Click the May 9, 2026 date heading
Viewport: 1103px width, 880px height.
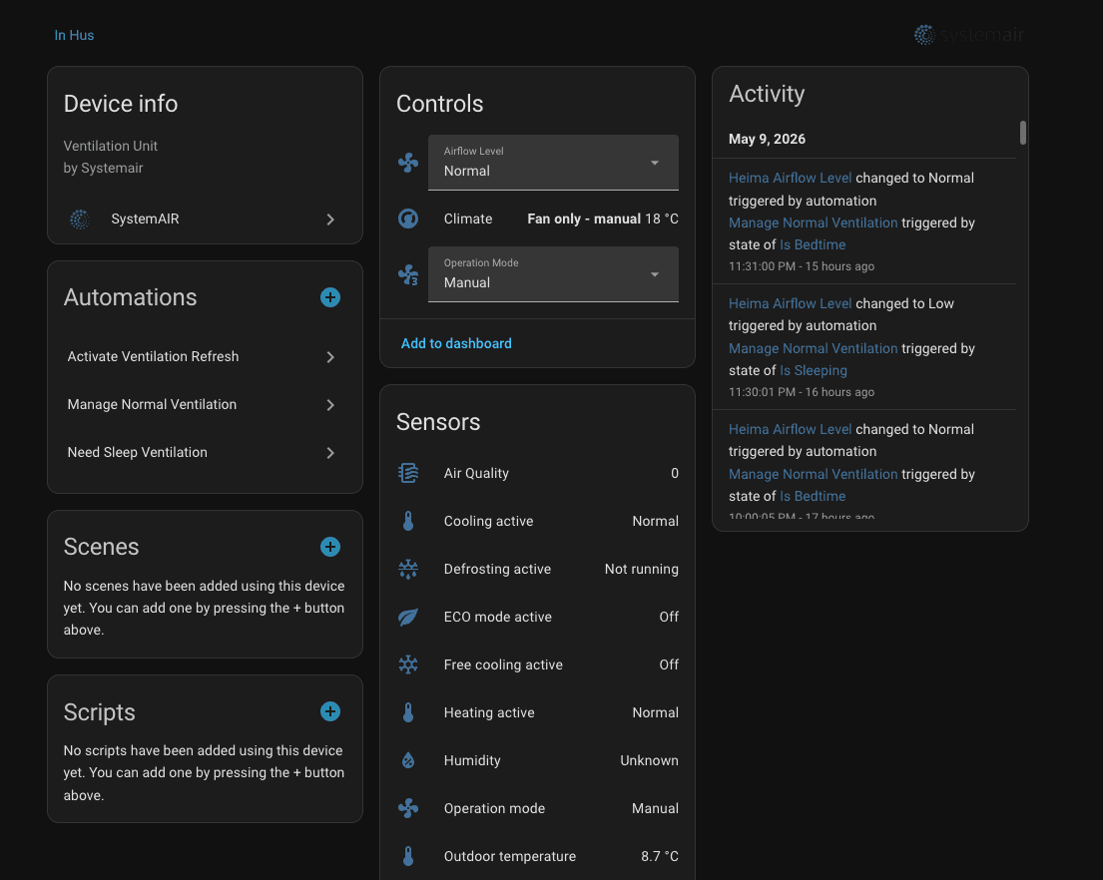click(x=767, y=139)
